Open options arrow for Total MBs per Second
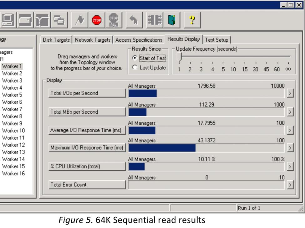305x228 pixels. pos(290,112)
